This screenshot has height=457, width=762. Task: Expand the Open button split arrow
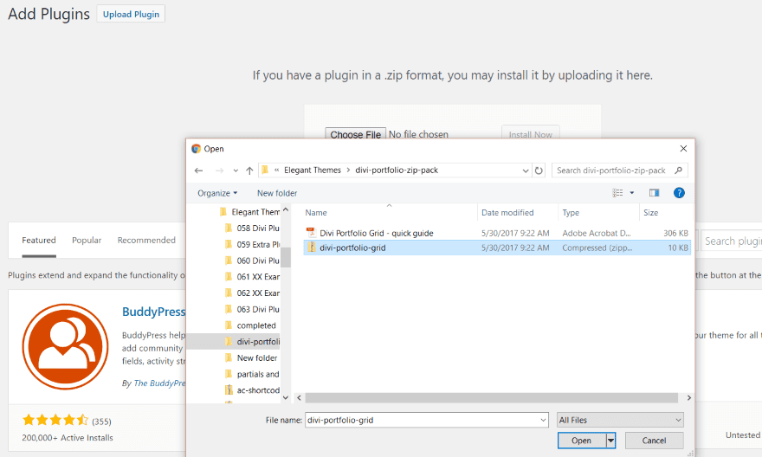pyautogui.click(x=610, y=441)
